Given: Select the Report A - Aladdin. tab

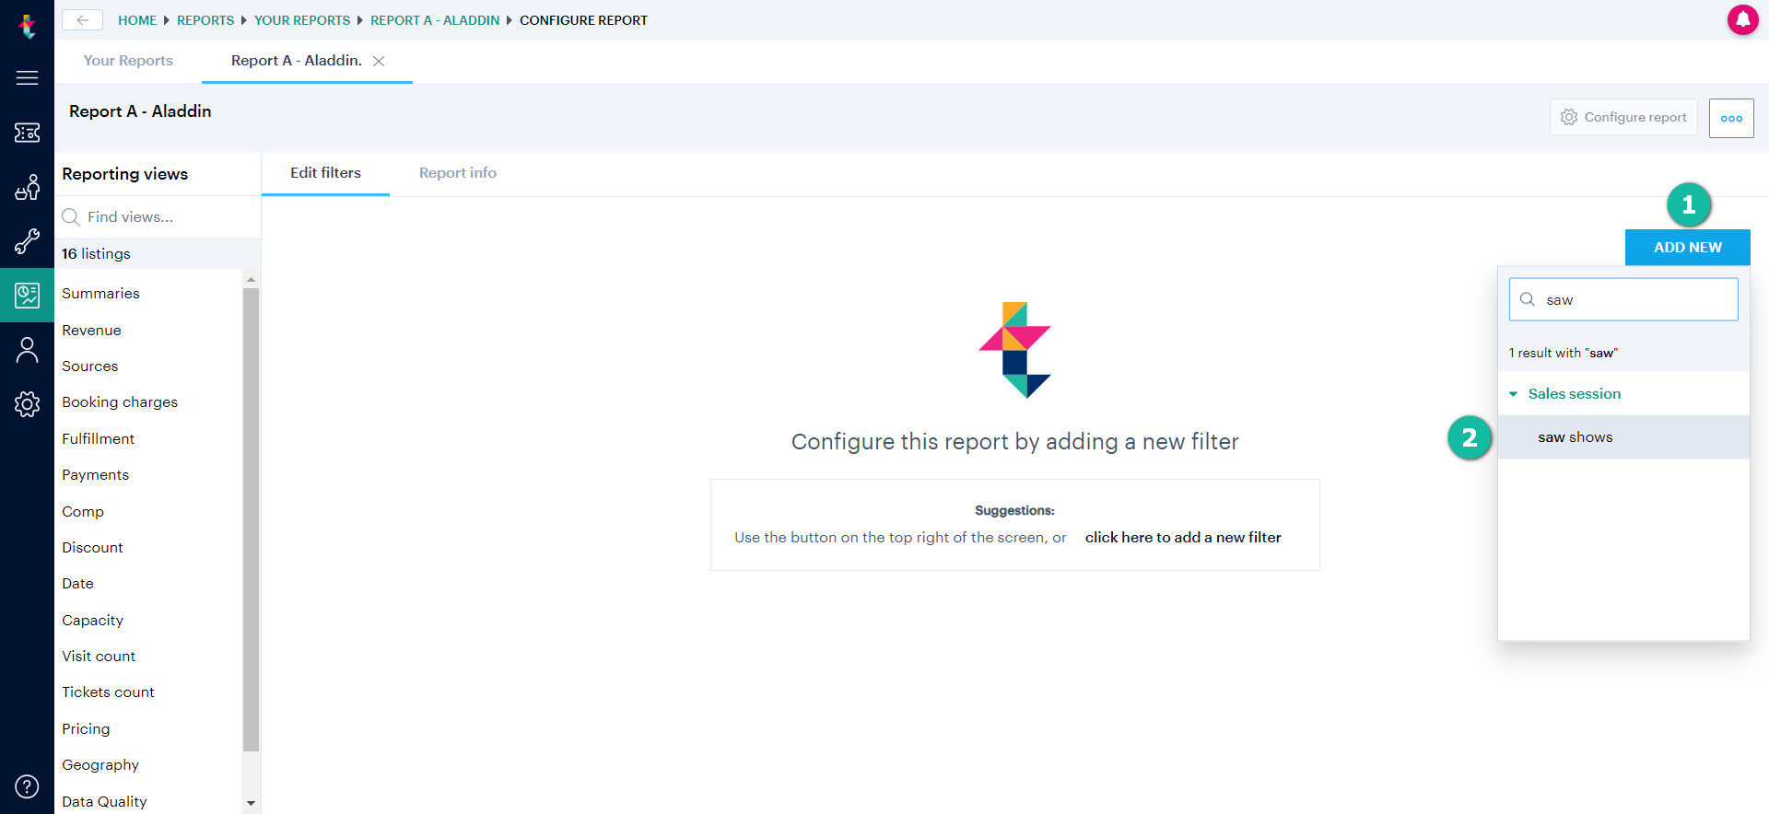Looking at the screenshot, I should point(296,61).
